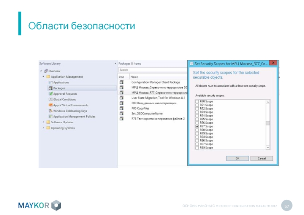Tick the R75 Scope checkbox
Image resolution: width=304 pixels, height=215 pixels.
pyautogui.click(x=197, y=119)
